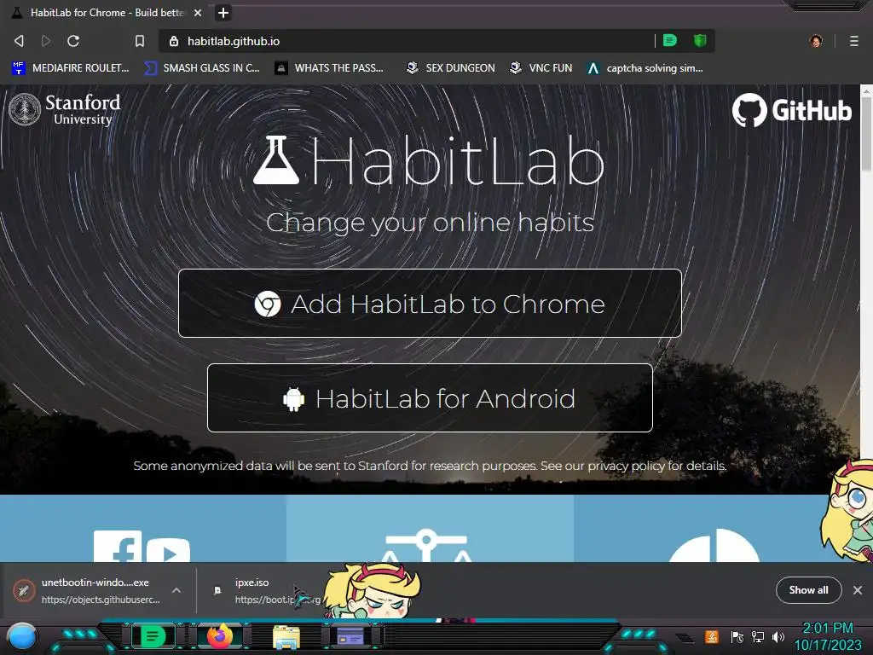This screenshot has width=873, height=655.
Task: Open the GitHub logo link
Action: point(792,110)
